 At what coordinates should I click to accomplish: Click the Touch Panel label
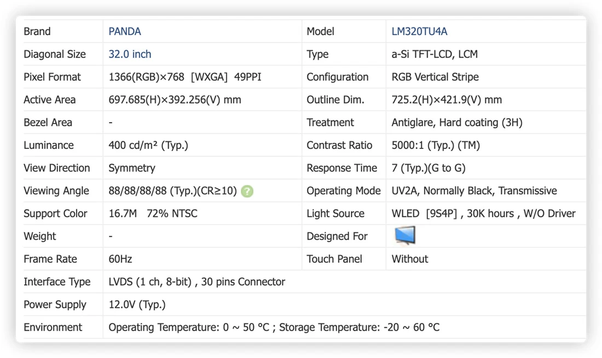(334, 259)
